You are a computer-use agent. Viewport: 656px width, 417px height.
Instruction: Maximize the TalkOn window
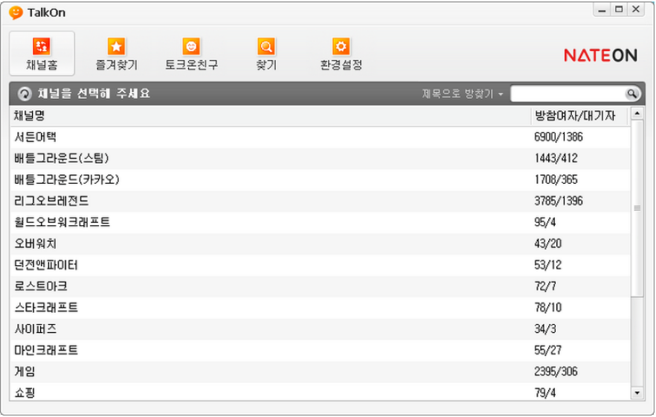tap(619, 10)
